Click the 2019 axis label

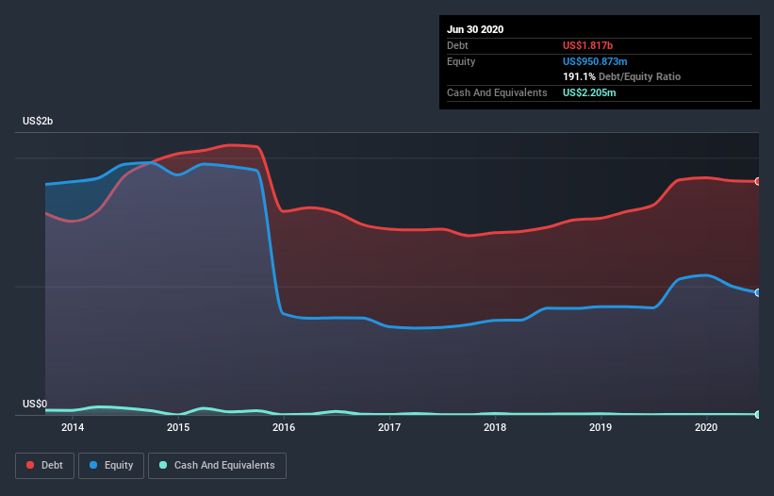(601, 427)
